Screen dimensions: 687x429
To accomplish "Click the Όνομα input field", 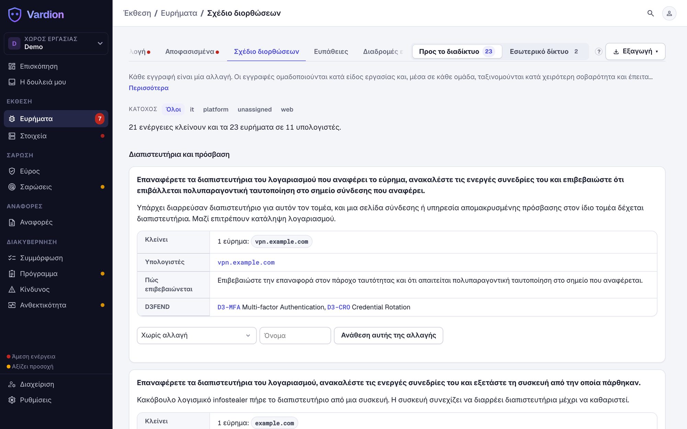I will click(x=295, y=335).
